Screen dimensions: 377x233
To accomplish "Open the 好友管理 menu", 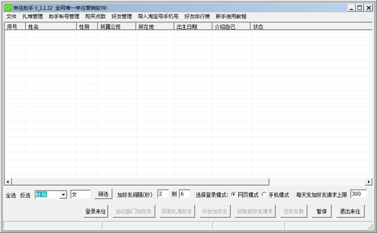I will pyautogui.click(x=122, y=16).
